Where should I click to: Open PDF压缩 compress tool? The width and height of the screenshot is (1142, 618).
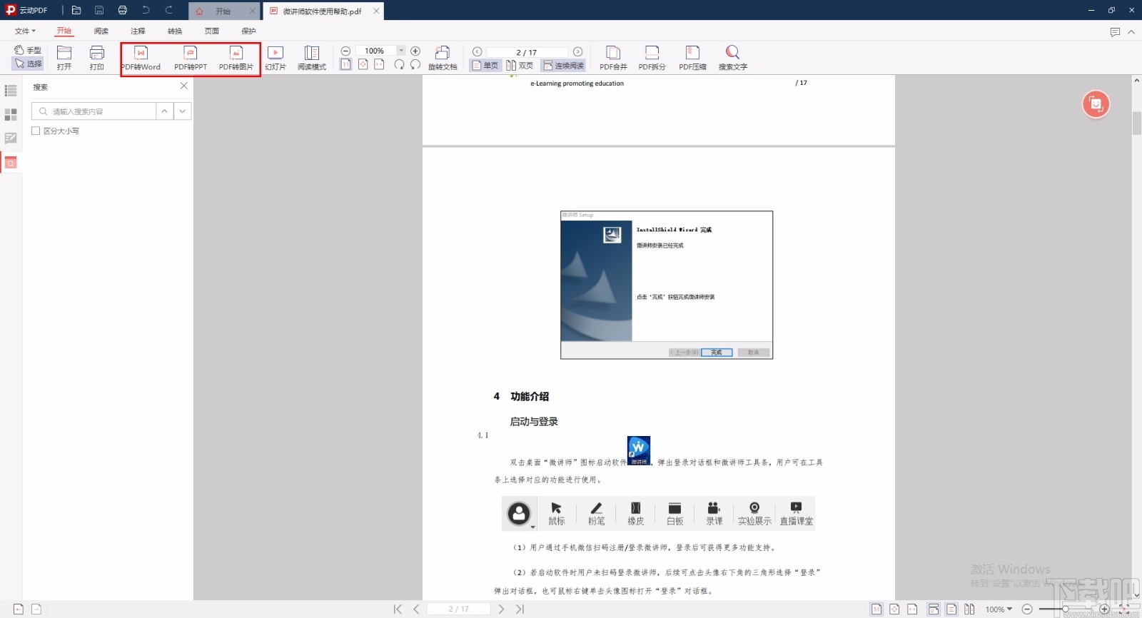[692, 58]
